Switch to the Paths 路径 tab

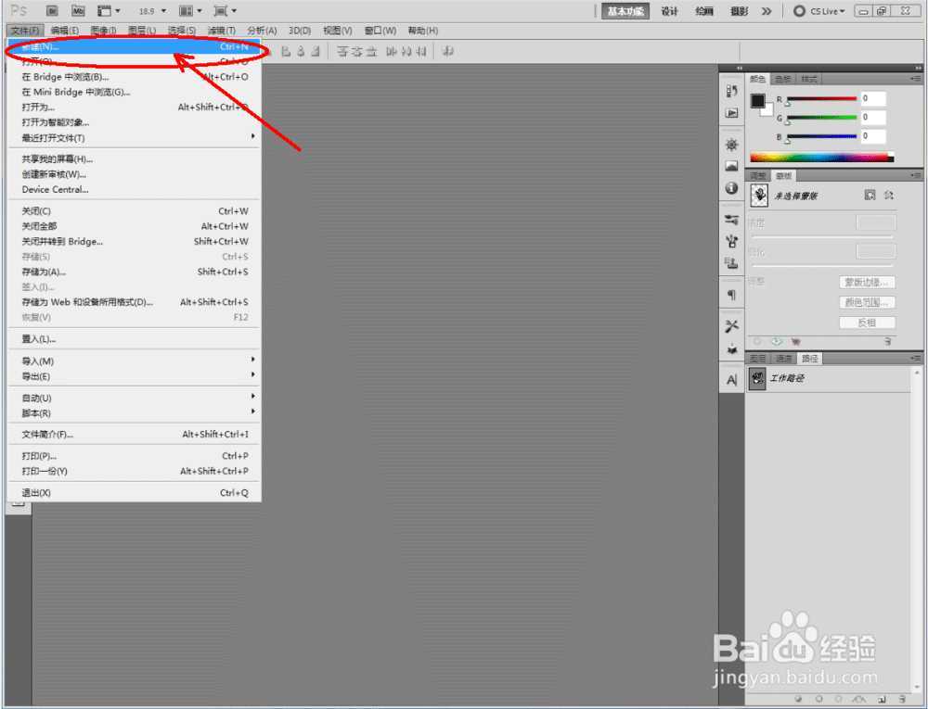tap(809, 358)
